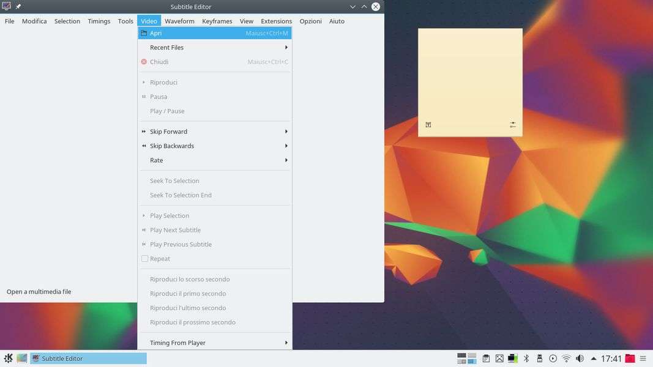Click the folder icon next to Apri
This screenshot has height=367, width=653.
pos(144,33)
